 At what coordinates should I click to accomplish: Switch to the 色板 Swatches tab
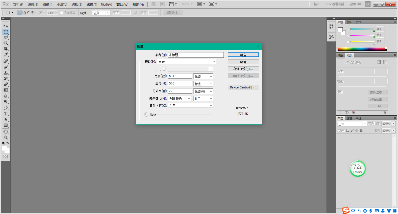click(349, 22)
